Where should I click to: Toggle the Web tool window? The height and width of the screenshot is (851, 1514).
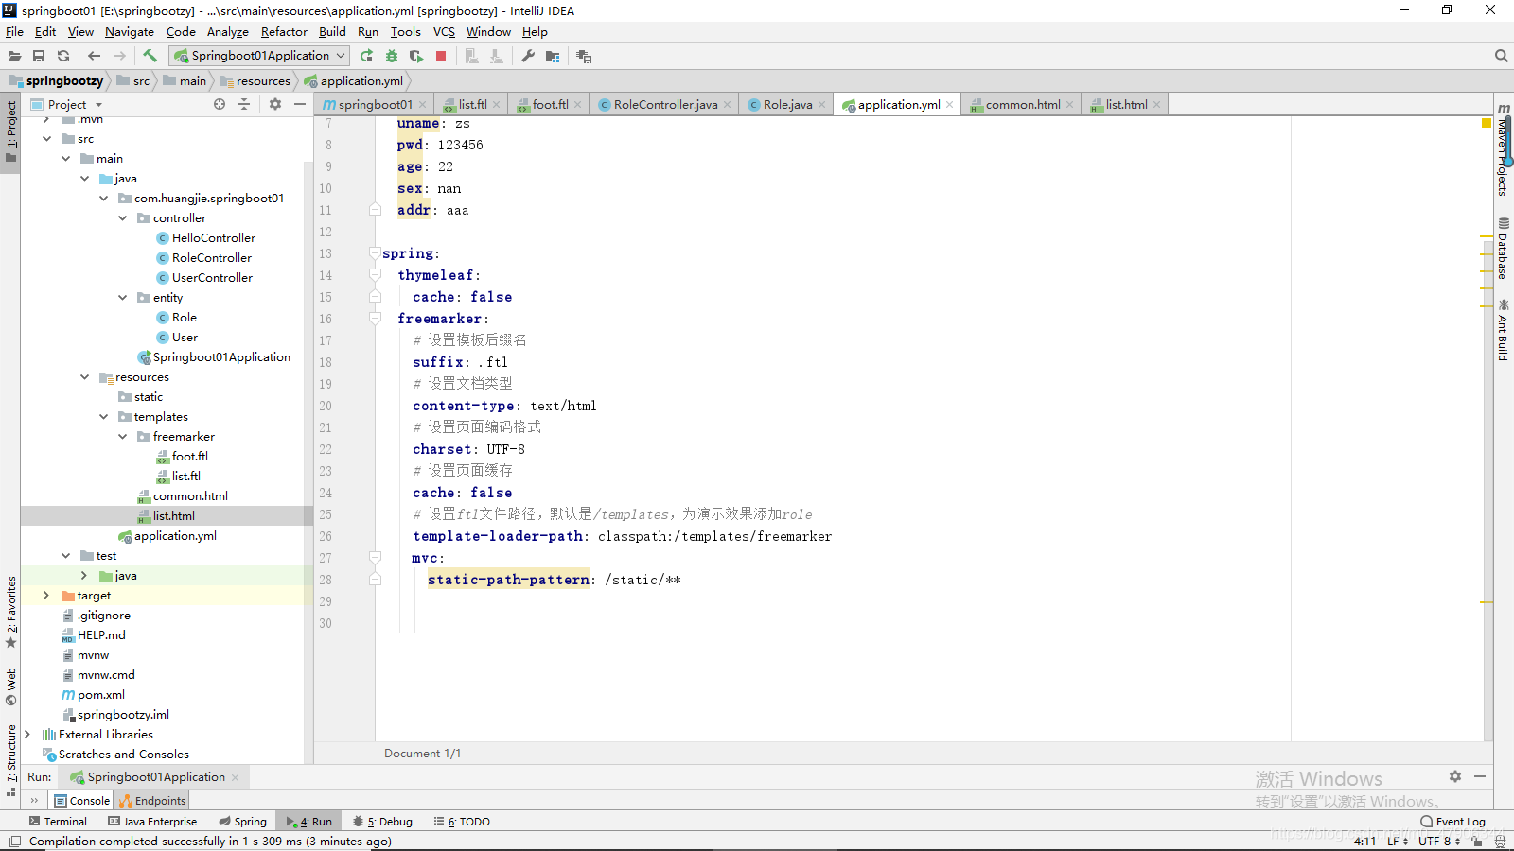coord(11,687)
